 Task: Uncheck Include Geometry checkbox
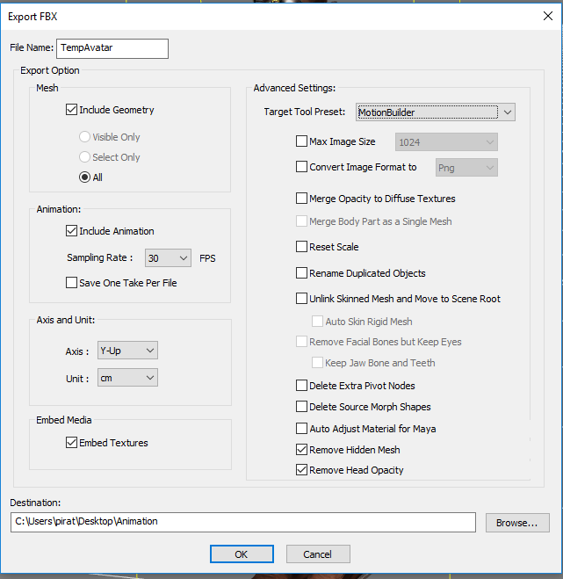(71, 110)
